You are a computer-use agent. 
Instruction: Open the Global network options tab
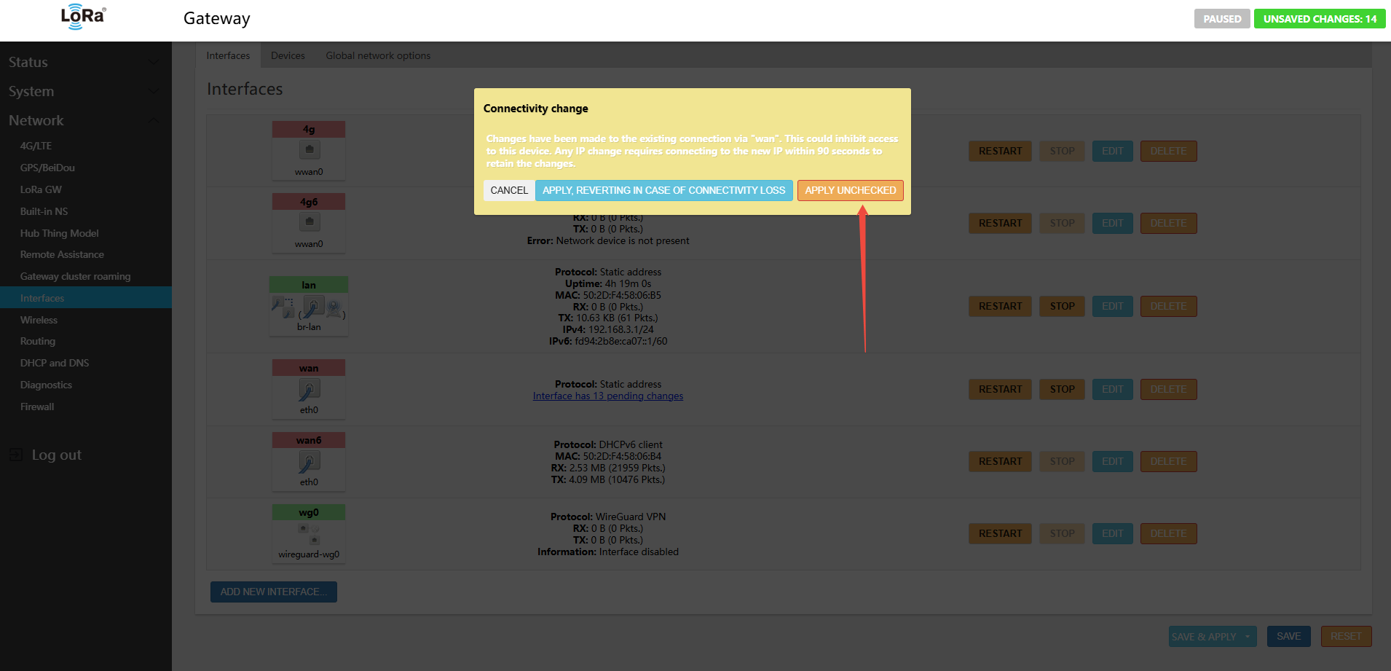click(378, 55)
